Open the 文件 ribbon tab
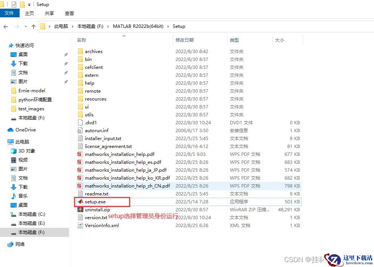Image resolution: width=374 pixels, height=267 pixels. 9,13
